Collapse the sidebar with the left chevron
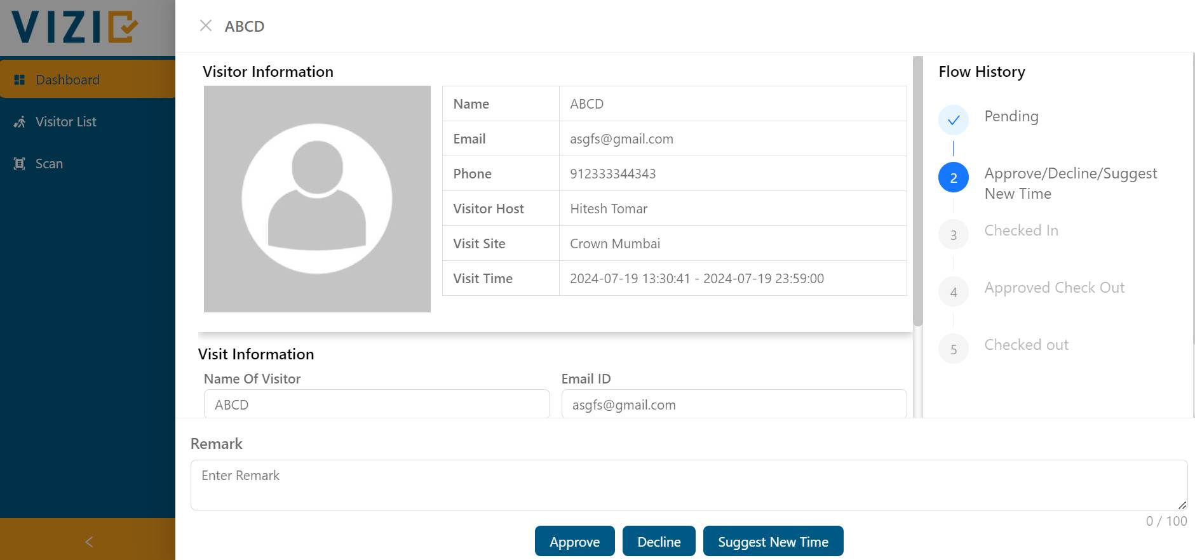 click(88, 541)
